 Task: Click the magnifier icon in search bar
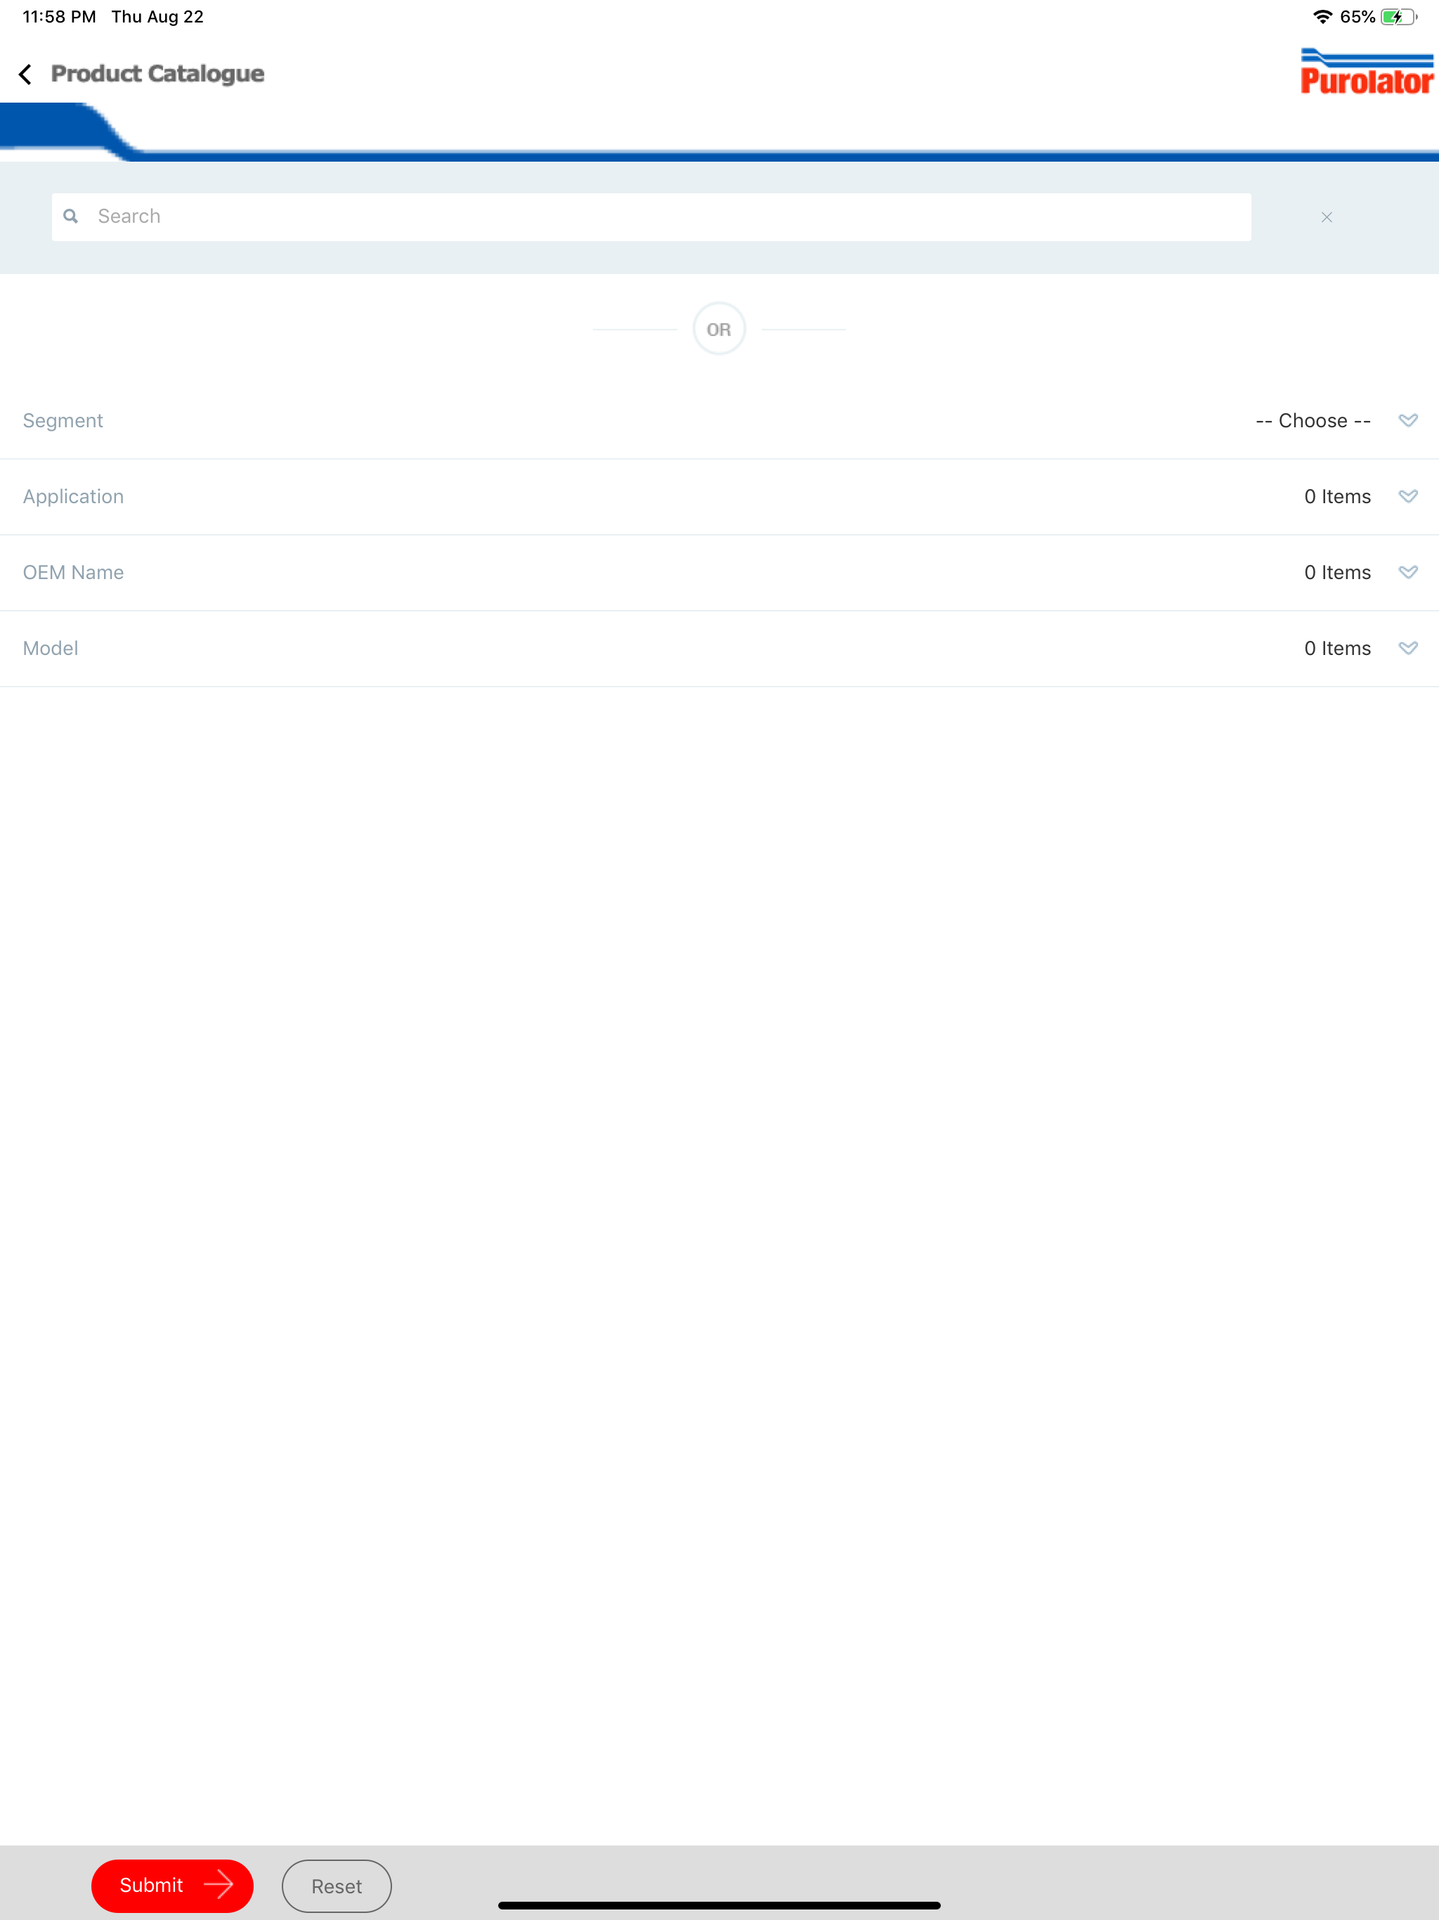click(x=71, y=216)
